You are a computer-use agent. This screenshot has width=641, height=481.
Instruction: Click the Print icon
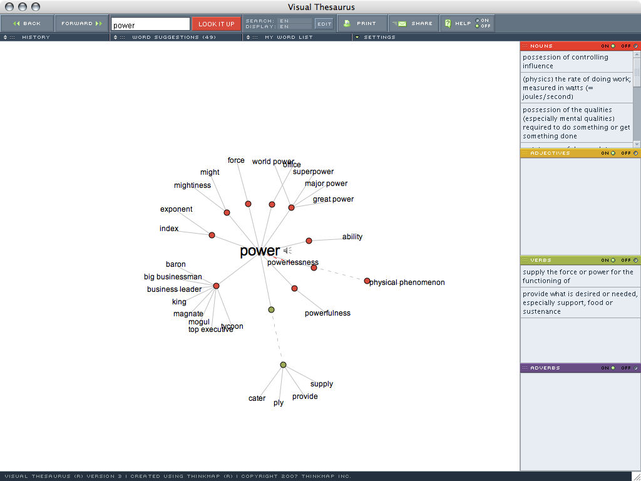(x=346, y=23)
